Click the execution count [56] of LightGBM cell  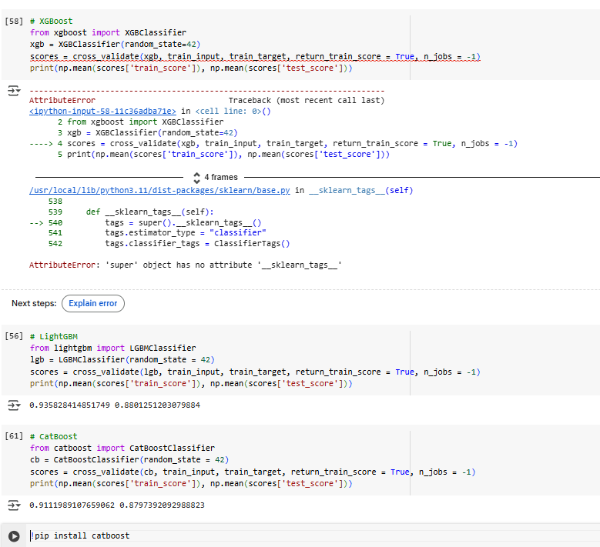14,336
